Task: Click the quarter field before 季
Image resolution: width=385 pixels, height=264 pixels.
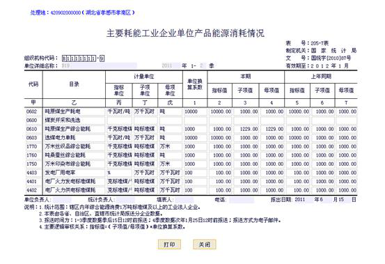Action: click(x=203, y=65)
